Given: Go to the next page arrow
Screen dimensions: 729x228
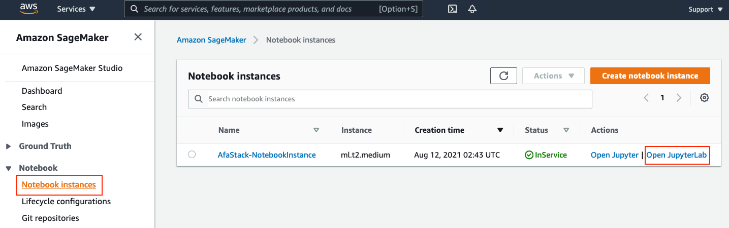Looking at the screenshot, I should click(679, 98).
